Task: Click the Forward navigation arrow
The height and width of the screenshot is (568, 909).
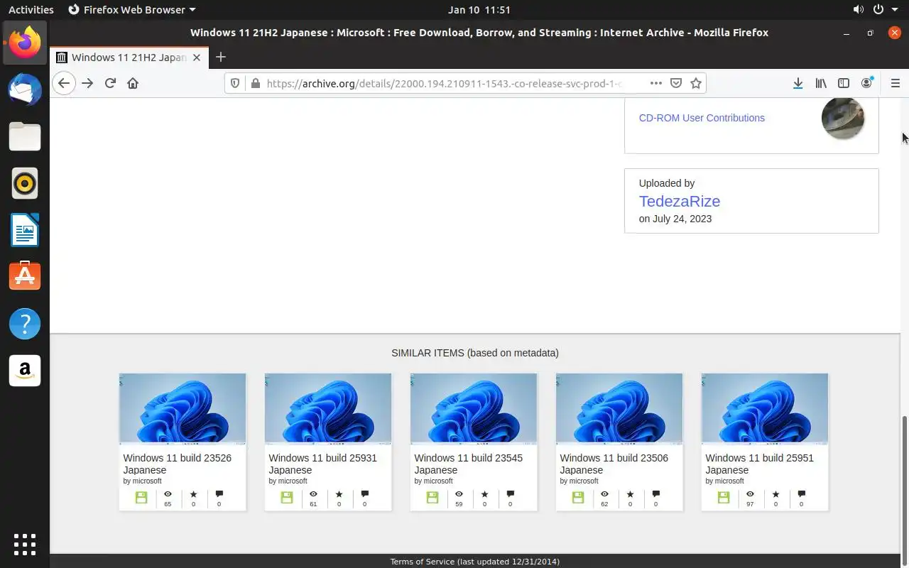Action: click(x=87, y=83)
